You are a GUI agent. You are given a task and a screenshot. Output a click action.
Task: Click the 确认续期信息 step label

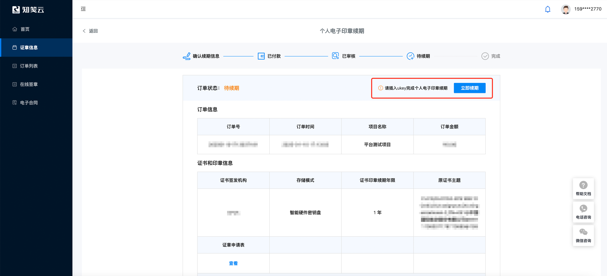pos(206,56)
